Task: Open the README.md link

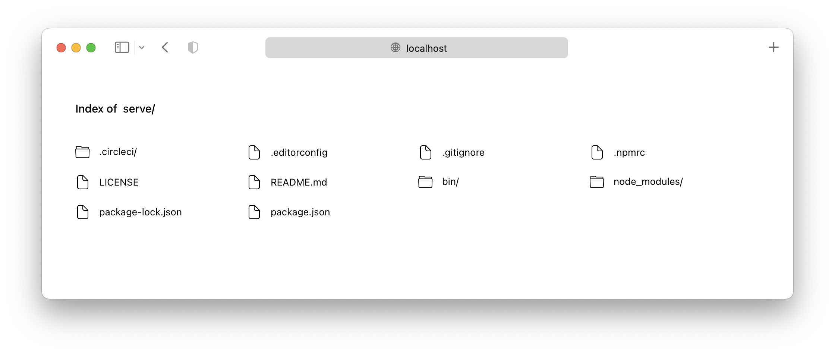Action: click(x=299, y=182)
